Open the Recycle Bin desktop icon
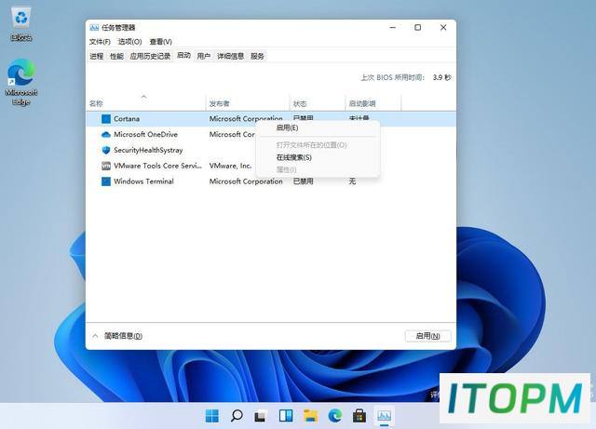The width and height of the screenshot is (596, 429). point(21,25)
